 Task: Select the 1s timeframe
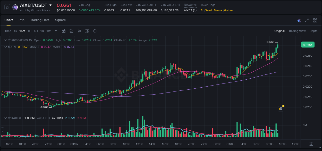tap(15, 31)
